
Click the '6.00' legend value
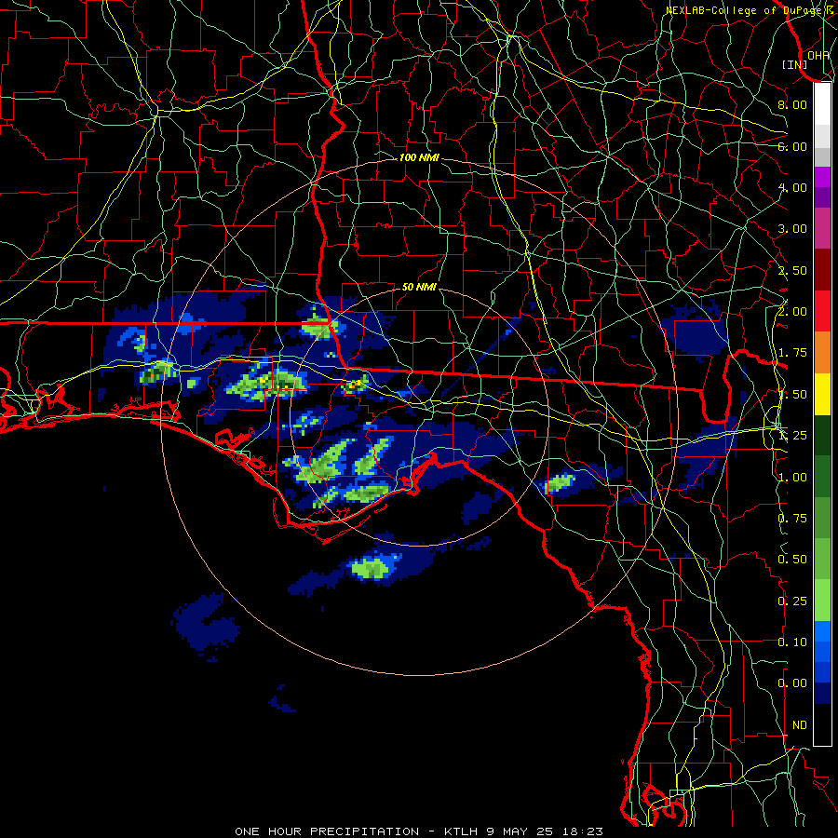pyautogui.click(x=792, y=146)
